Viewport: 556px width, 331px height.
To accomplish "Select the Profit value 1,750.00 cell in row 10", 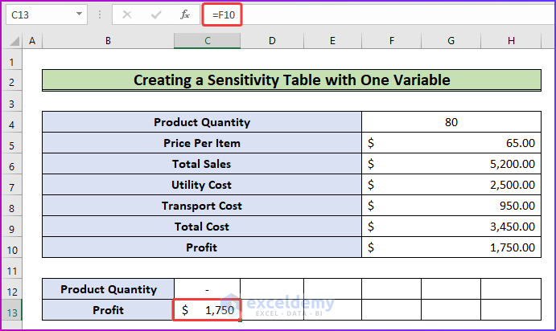I will pyautogui.click(x=451, y=247).
